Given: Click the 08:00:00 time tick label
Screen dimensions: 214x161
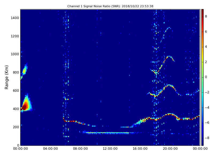Looking at the screenshot, I should tap(81, 149).
